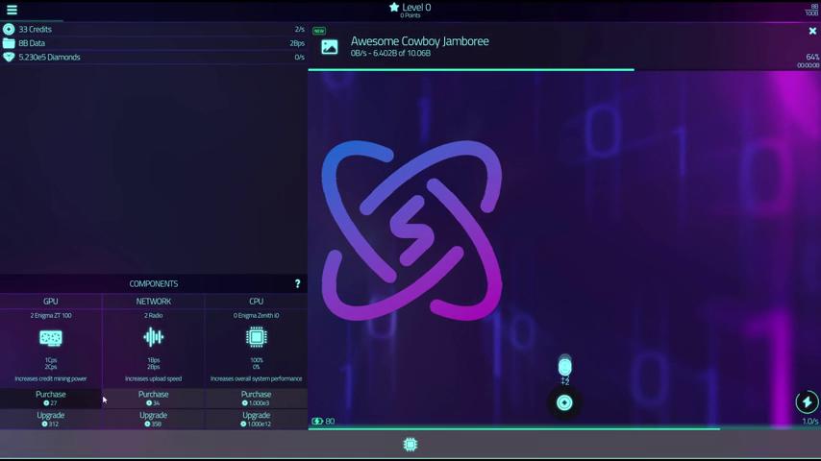This screenshot has width=821, height=461.
Task: Click the Data folder icon
Action: [9, 43]
